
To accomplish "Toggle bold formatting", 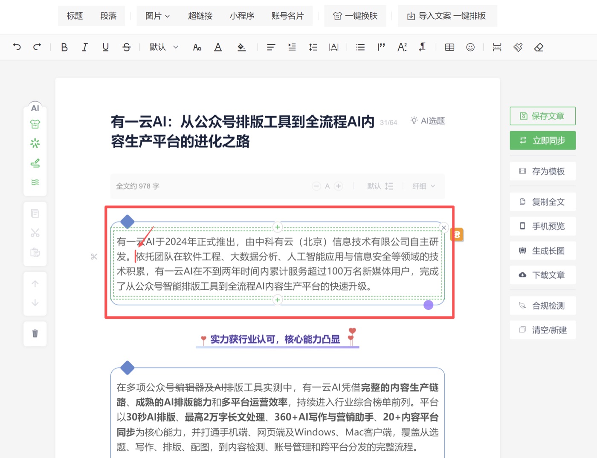I will coord(64,47).
